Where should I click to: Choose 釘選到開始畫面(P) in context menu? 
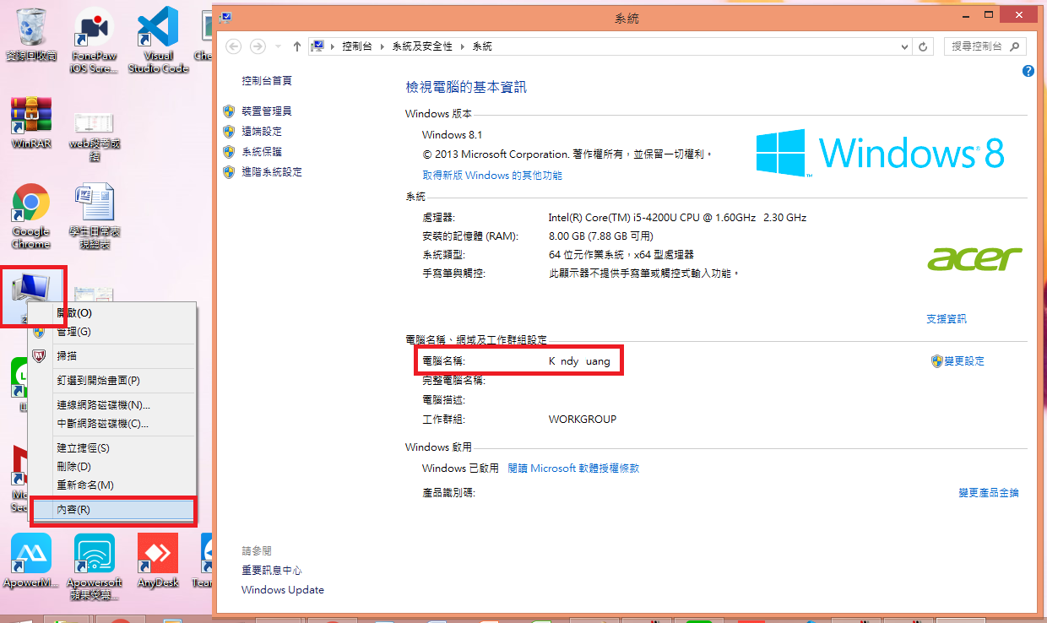112,381
